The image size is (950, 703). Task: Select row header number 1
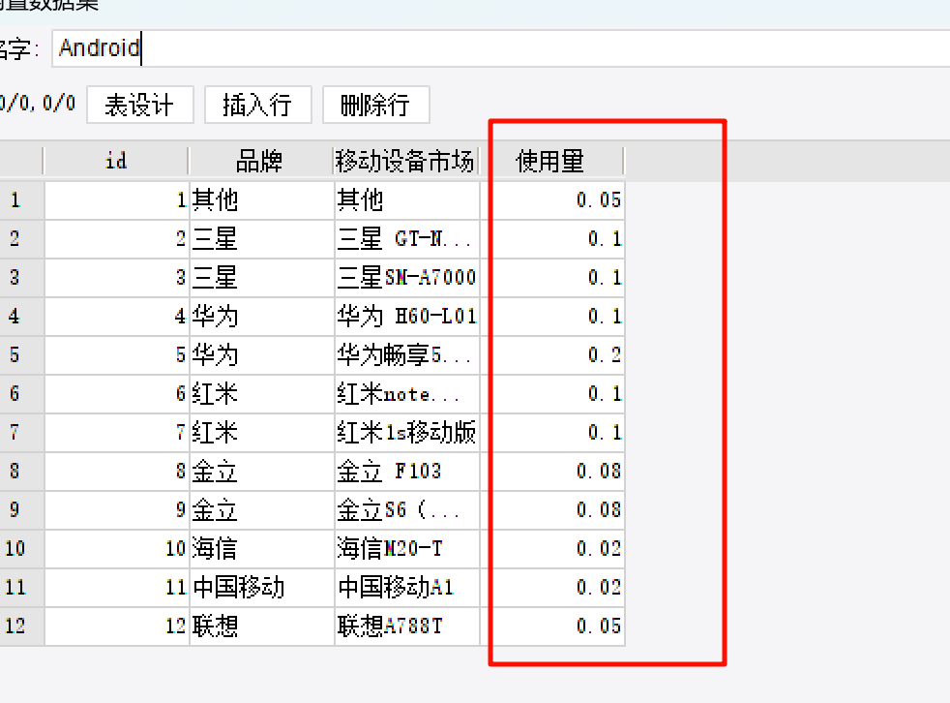[x=22, y=200]
